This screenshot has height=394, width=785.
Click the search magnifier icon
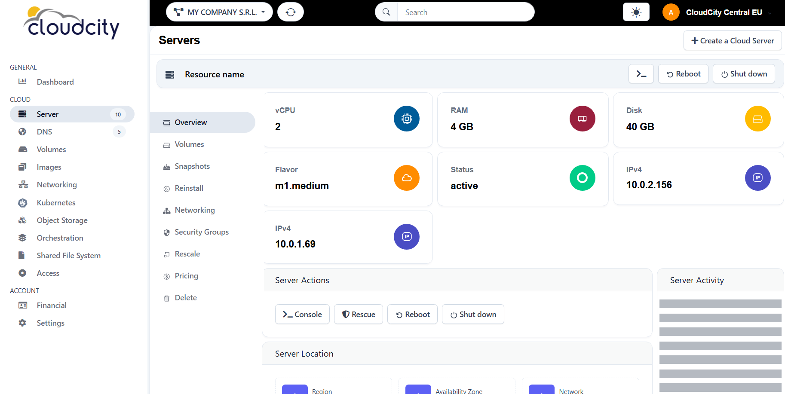[386, 12]
